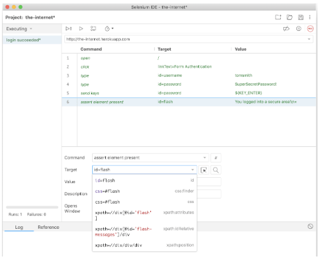Disable breakpoints icon
The height and width of the screenshot is (261, 324).
[x=287, y=28]
